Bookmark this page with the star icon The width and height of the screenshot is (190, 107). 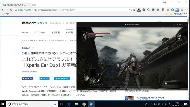click(134, 10)
